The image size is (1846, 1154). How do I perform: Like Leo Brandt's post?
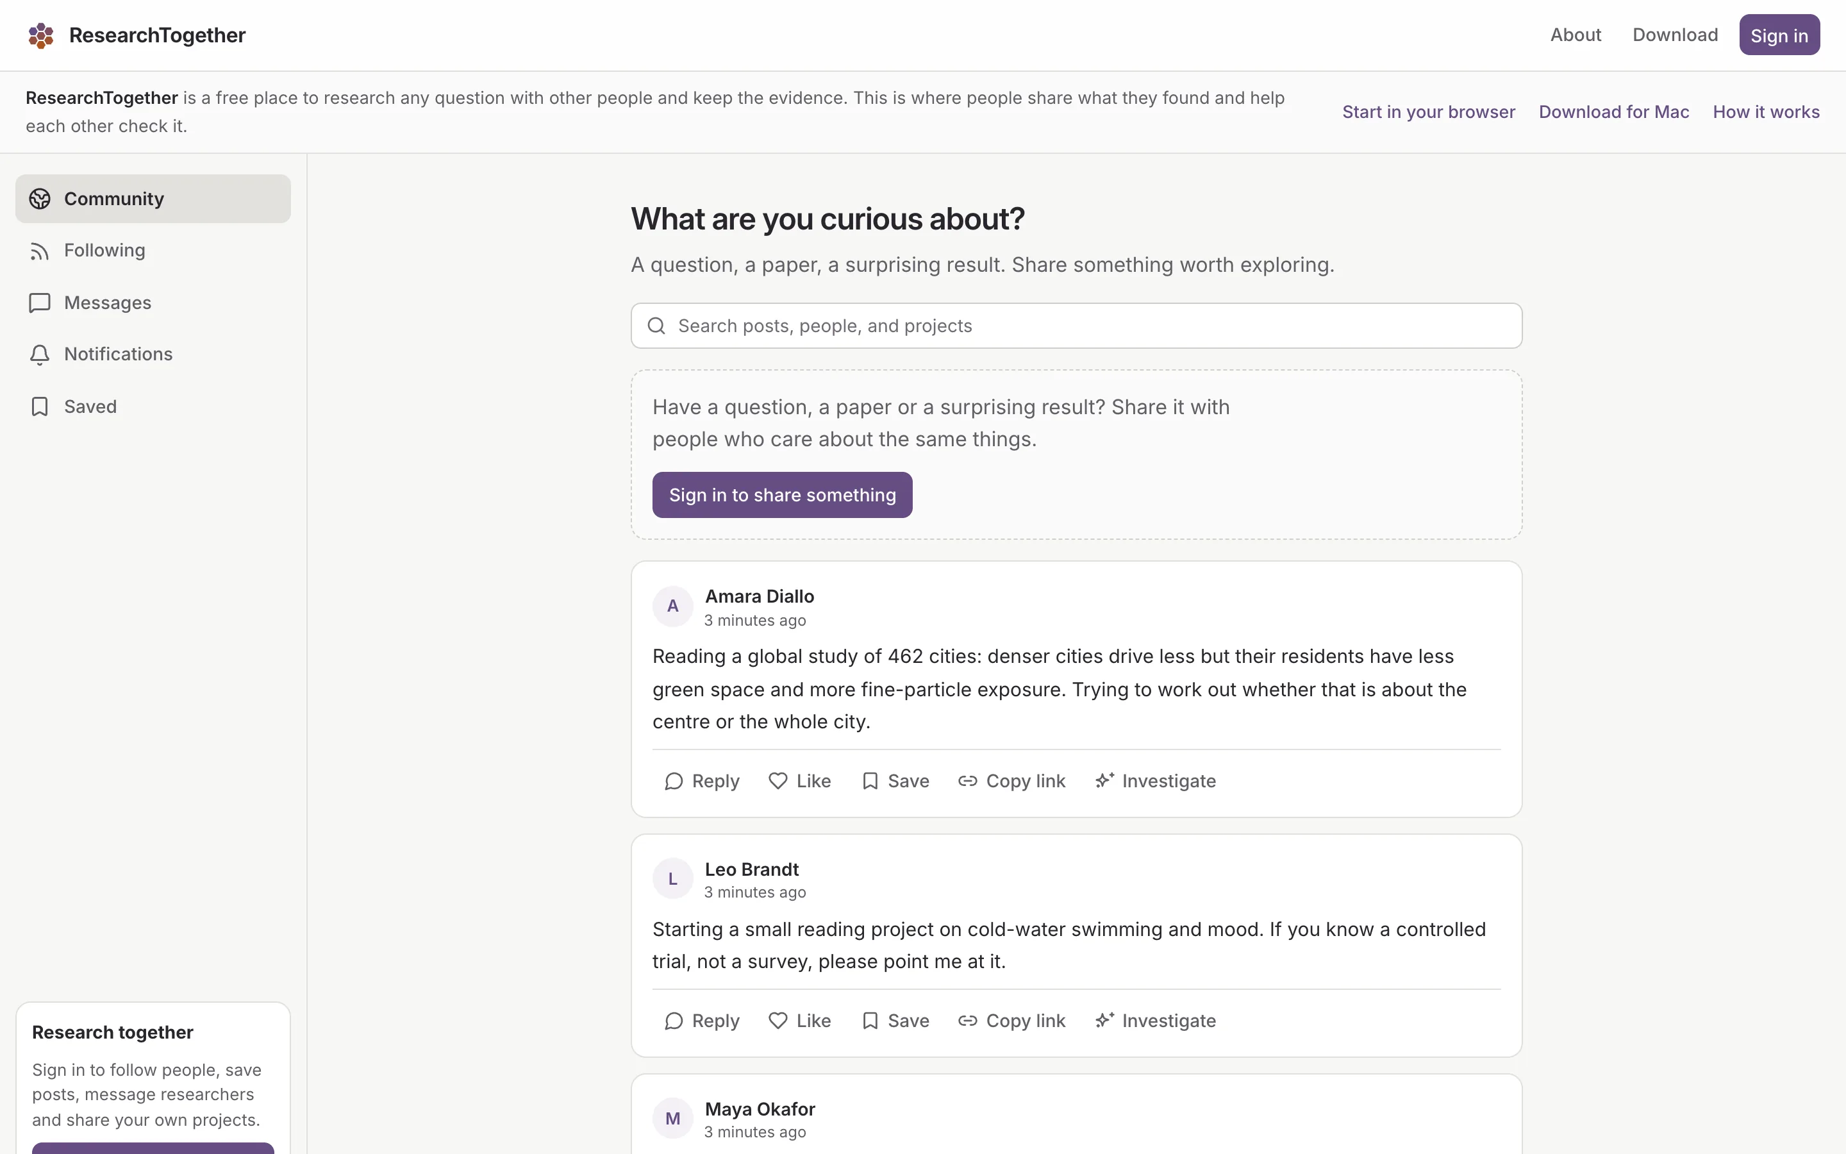(799, 1021)
